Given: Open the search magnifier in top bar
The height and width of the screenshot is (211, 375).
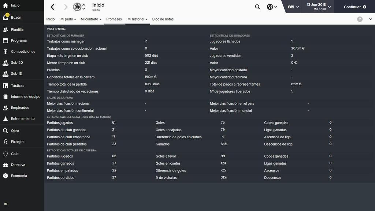Looking at the screenshot, I should 257,7.
